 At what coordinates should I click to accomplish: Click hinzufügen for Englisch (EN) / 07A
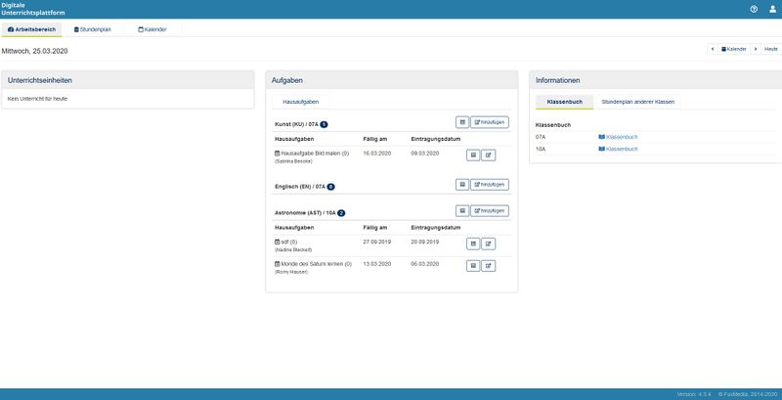490,185
